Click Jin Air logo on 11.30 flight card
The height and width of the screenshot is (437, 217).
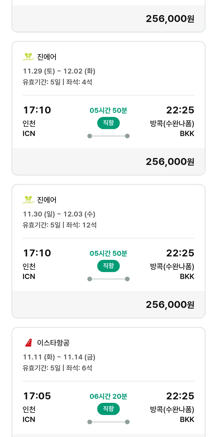point(28,200)
